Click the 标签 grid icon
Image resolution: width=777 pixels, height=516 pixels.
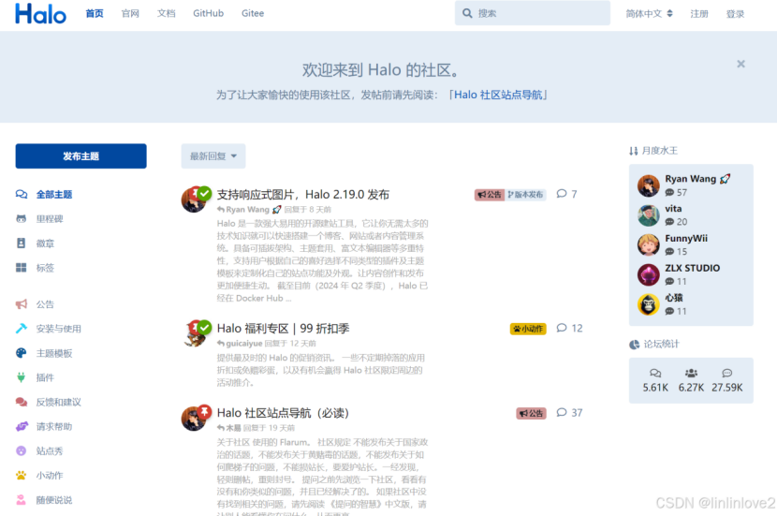[22, 268]
